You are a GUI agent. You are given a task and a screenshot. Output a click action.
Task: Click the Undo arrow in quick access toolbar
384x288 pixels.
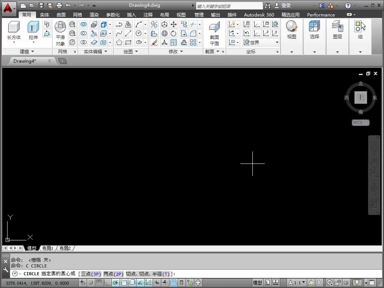69,5
